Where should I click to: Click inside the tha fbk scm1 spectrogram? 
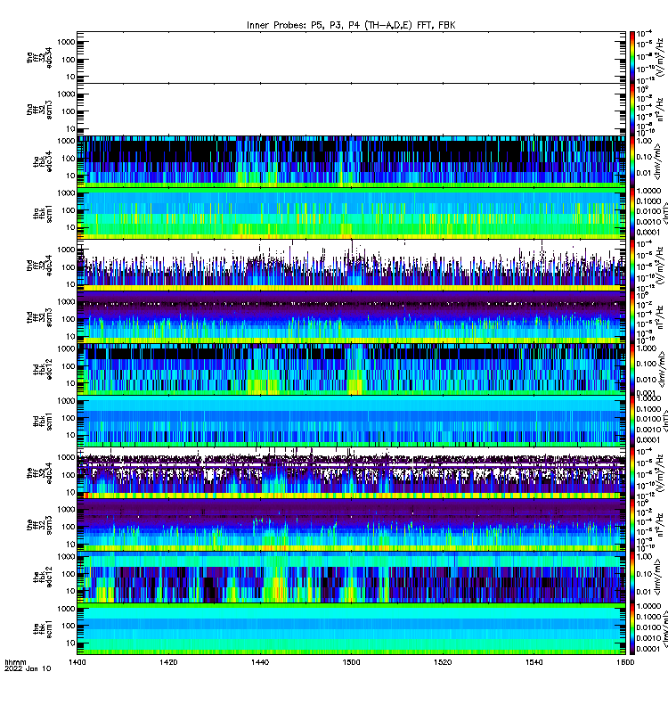pyautogui.click(x=351, y=213)
